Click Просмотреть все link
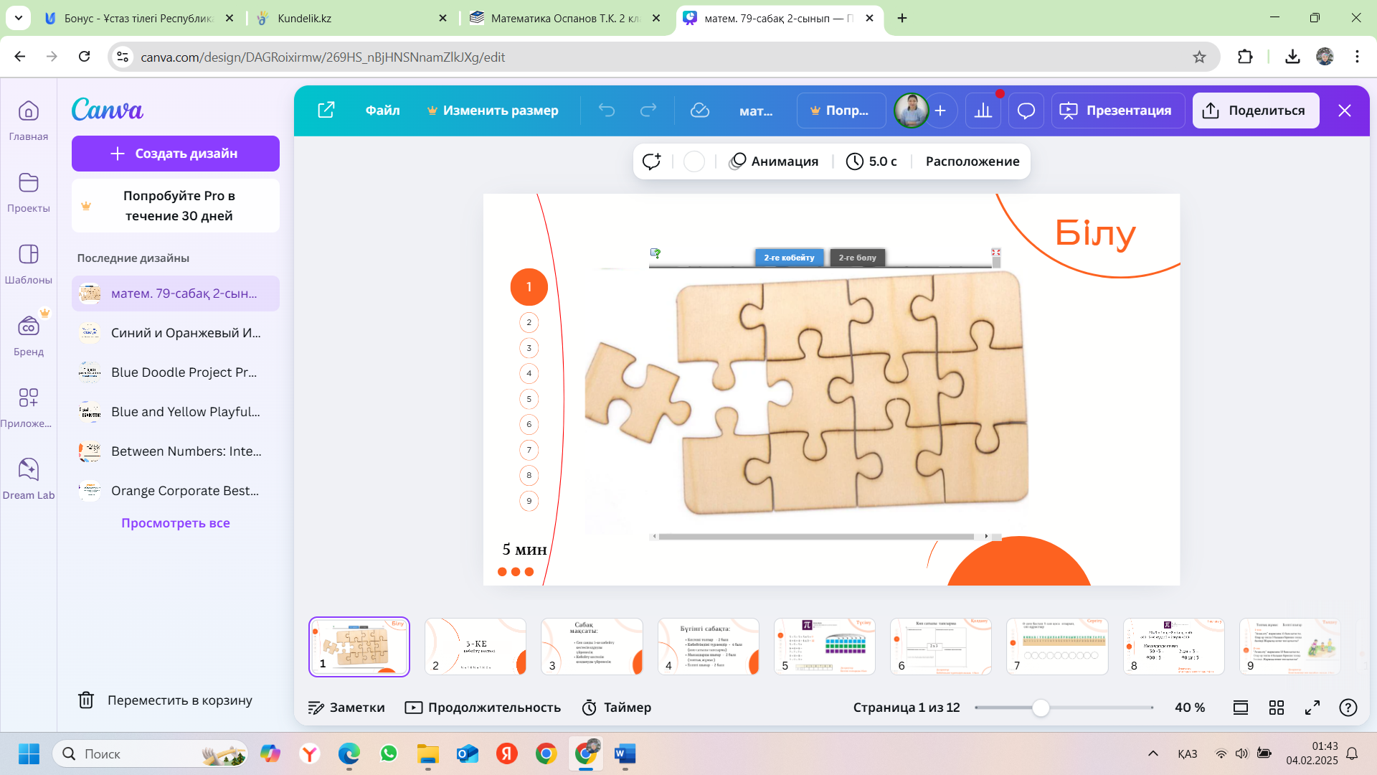Image resolution: width=1377 pixels, height=775 pixels. pos(176,523)
